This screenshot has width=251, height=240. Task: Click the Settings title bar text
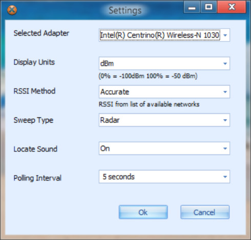click(125, 10)
